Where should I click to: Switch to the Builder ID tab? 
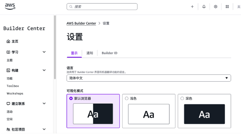(x=109, y=53)
